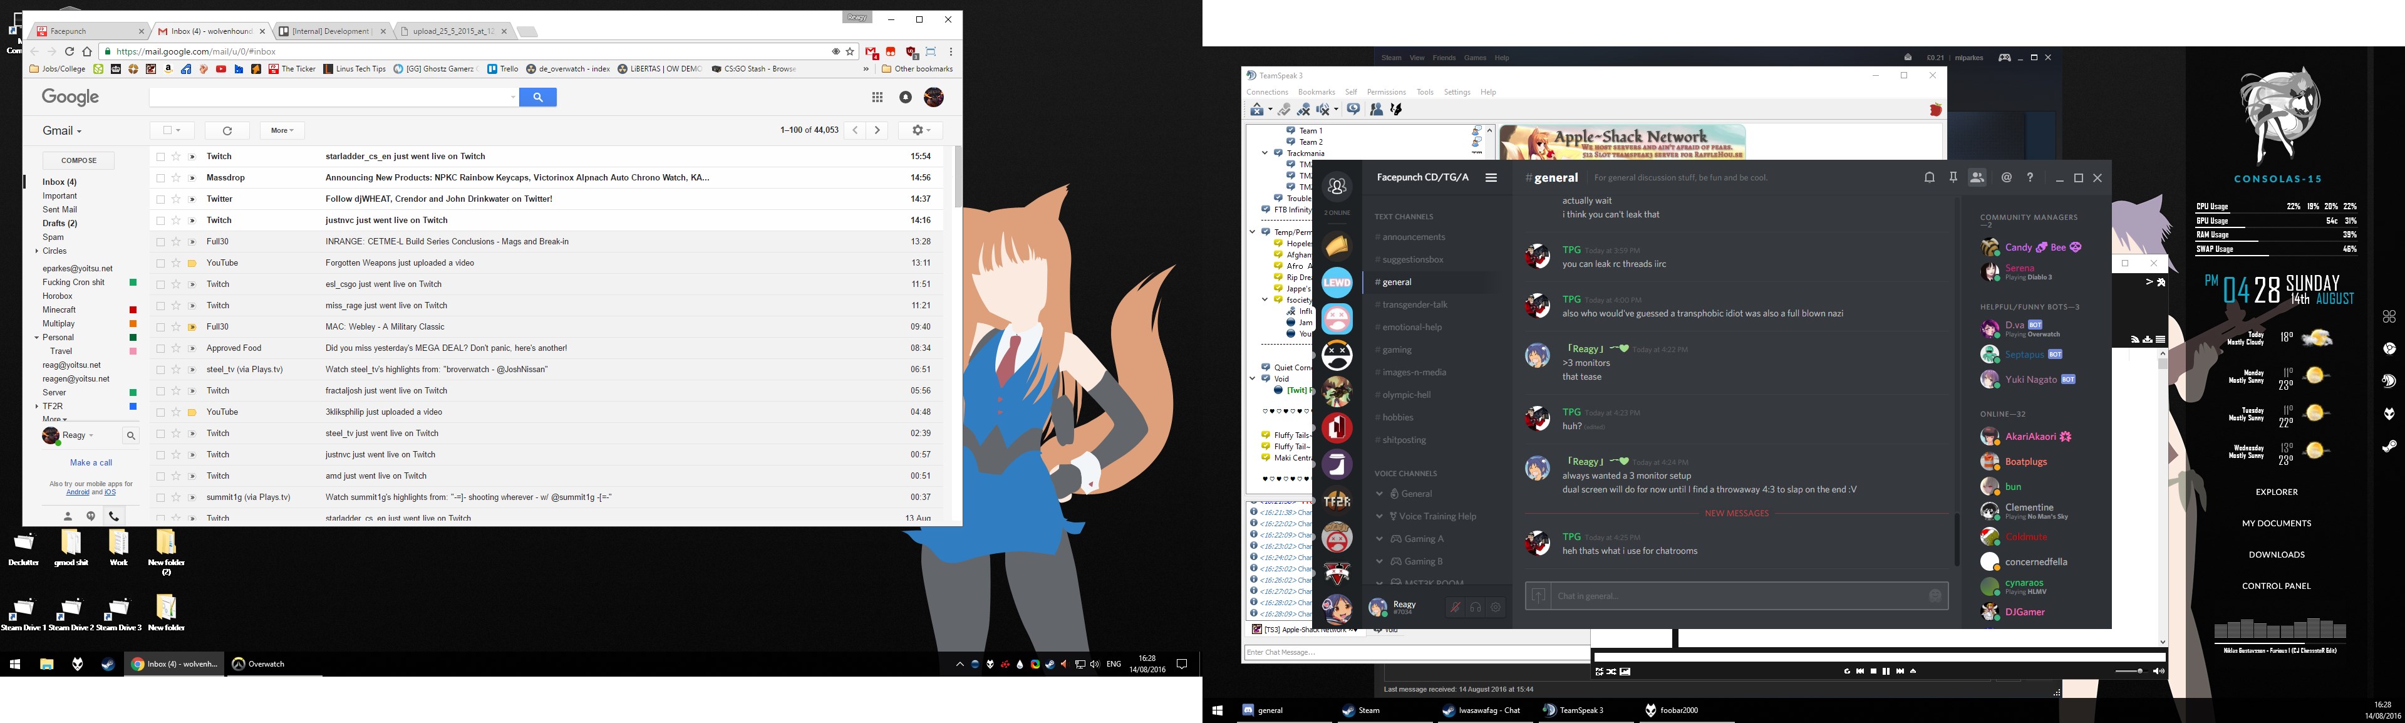This screenshot has height=723, width=2405.
Task: Toggle shuffle in foobar2000
Action: (x=1611, y=671)
